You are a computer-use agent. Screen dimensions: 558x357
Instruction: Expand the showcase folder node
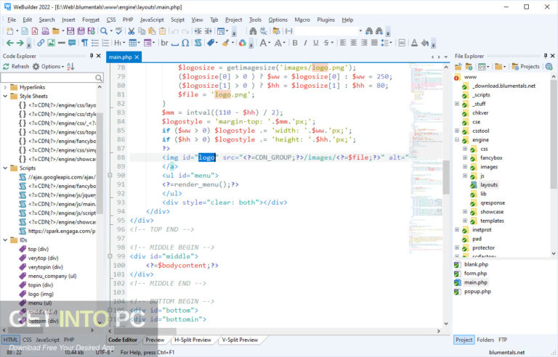point(465,212)
